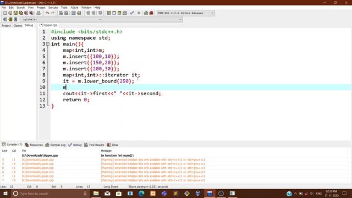Open the Search menu
Viewport: 352px width, 198px height.
tap(20, 8)
